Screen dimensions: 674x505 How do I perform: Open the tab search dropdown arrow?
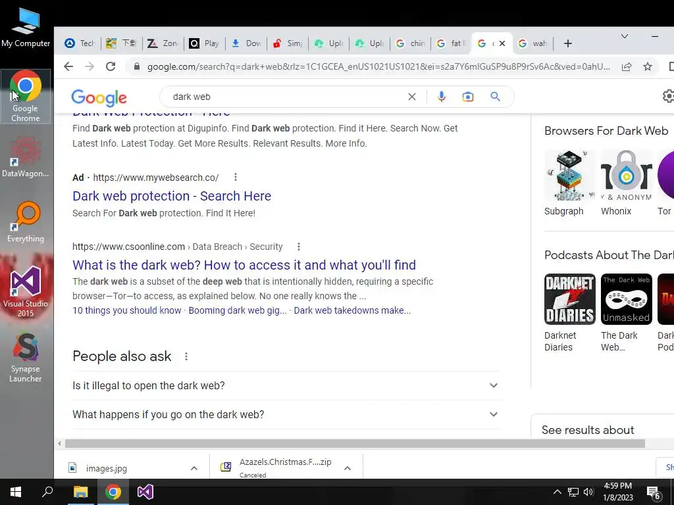pos(625,36)
